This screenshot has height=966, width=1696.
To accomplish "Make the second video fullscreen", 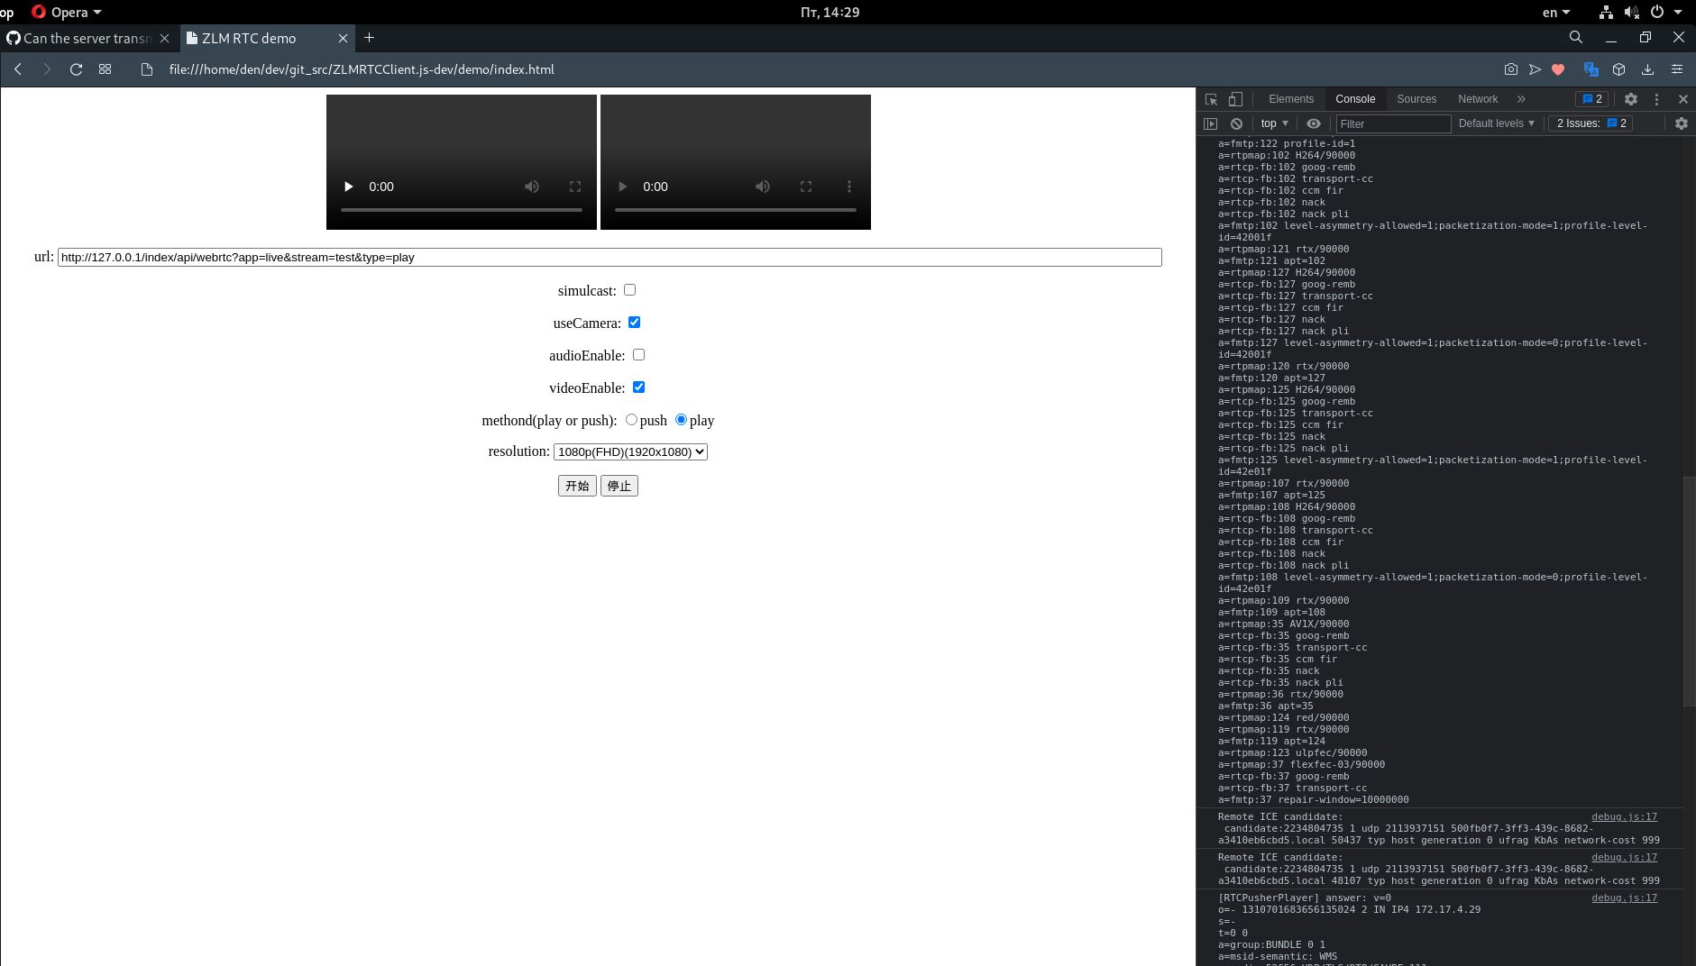I will coord(806,187).
